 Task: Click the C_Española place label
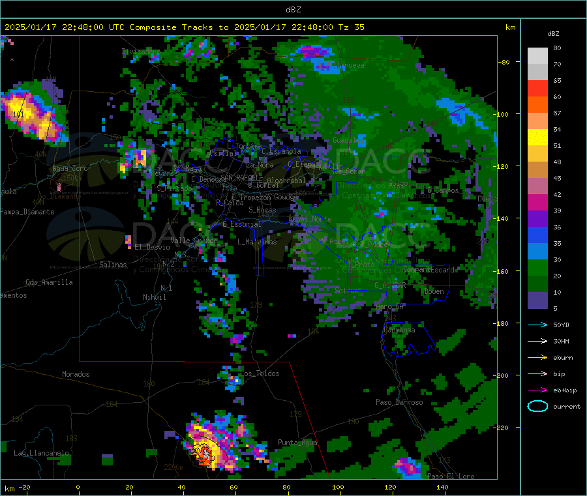[281, 151]
